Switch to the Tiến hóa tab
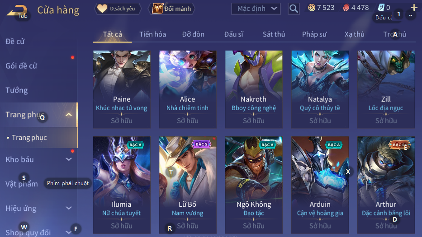 pos(152,34)
